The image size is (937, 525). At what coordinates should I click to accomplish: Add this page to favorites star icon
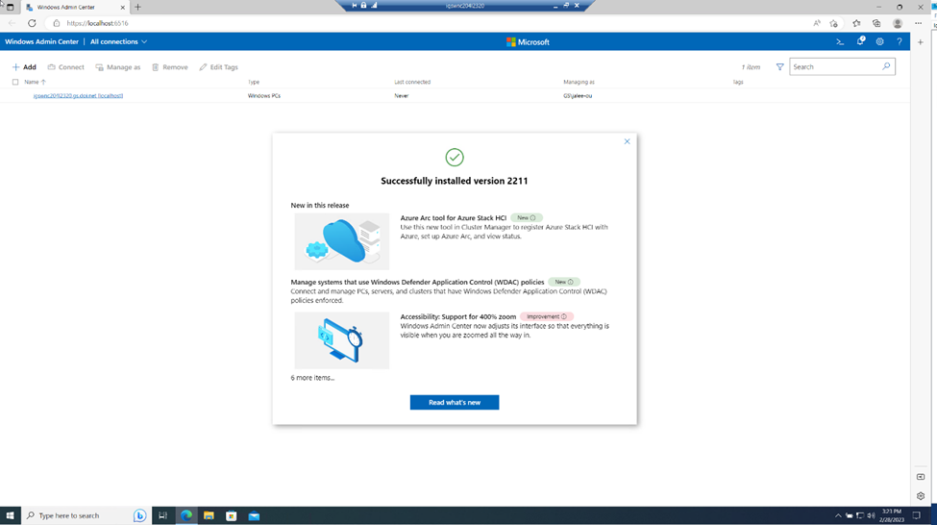[x=834, y=23]
